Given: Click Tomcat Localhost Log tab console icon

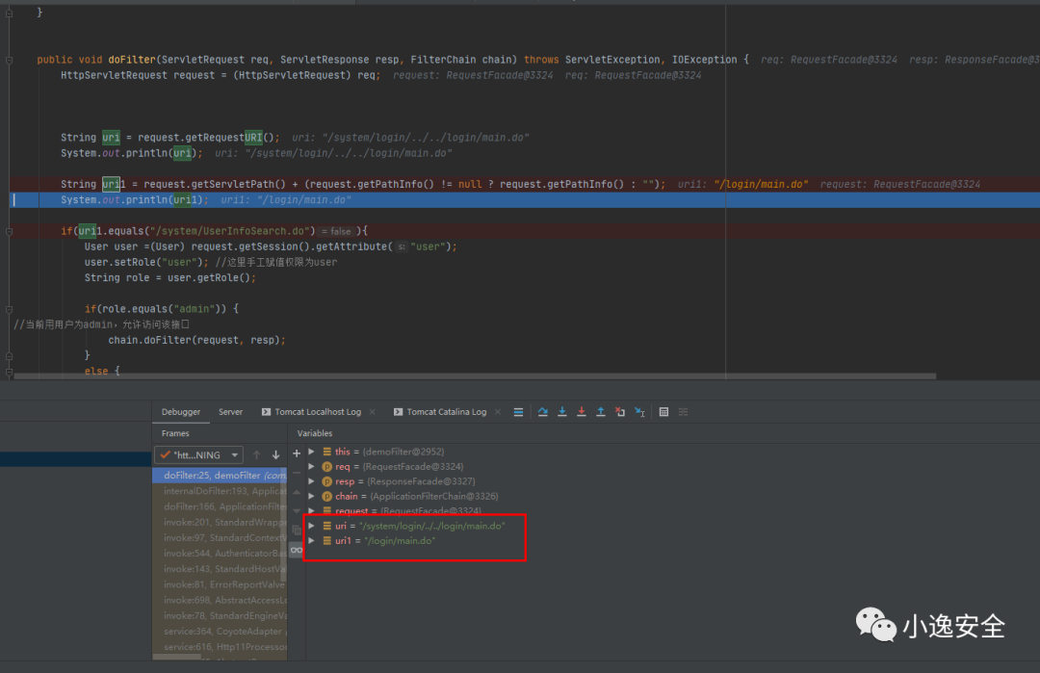Looking at the screenshot, I should point(266,412).
